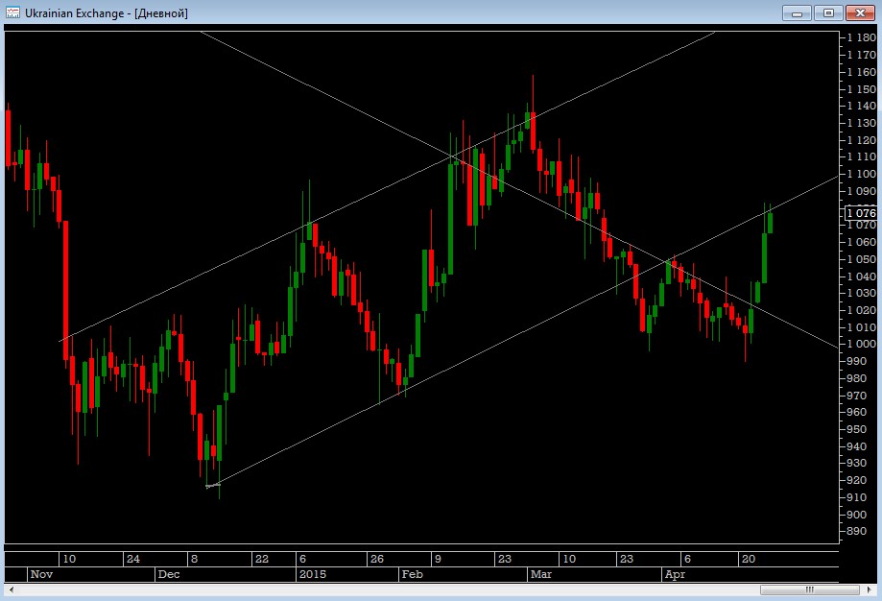This screenshot has width=882, height=601.
Task: Click the 1 050 price axis label
Action: coord(861,259)
